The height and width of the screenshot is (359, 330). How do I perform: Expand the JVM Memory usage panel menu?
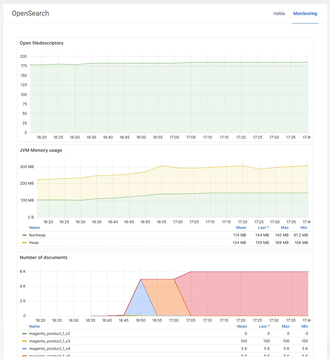[x=41, y=150]
